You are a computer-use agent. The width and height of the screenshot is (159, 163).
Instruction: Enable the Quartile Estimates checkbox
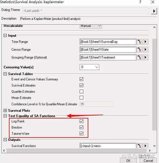pyautogui.click(x=81, y=92)
